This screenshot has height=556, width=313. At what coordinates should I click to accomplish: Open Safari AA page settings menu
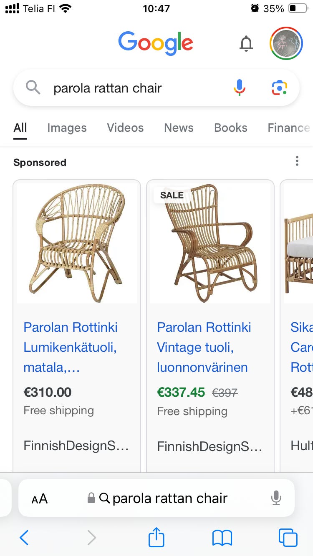(40, 498)
